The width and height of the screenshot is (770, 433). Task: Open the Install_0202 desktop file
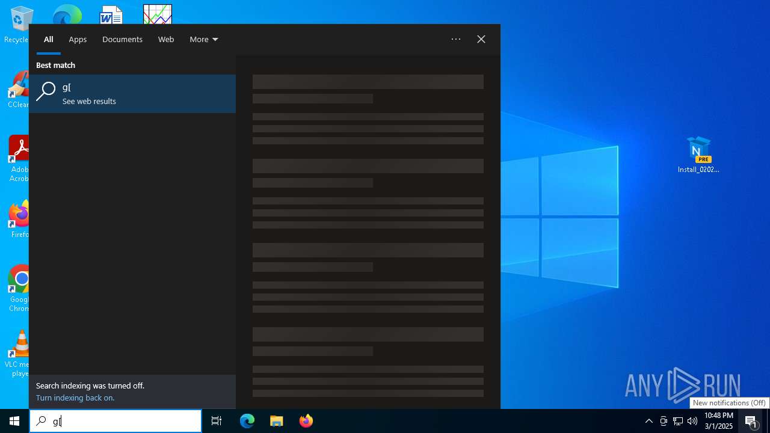(698, 155)
